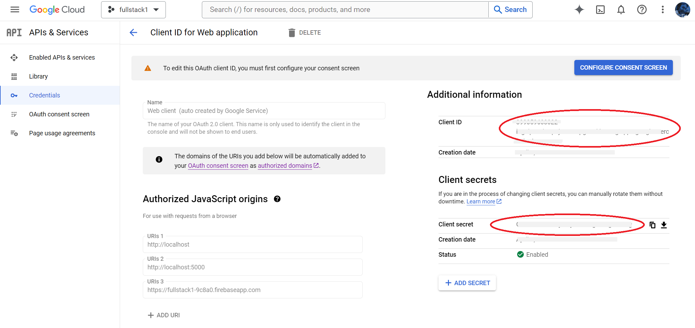Open the Gemini AI assistant

pos(579,9)
